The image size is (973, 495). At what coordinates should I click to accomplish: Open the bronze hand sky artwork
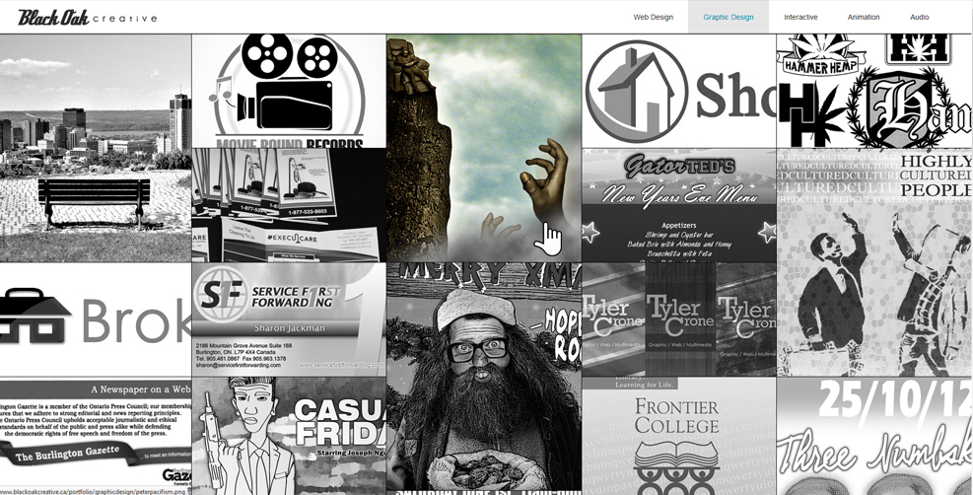[483, 148]
